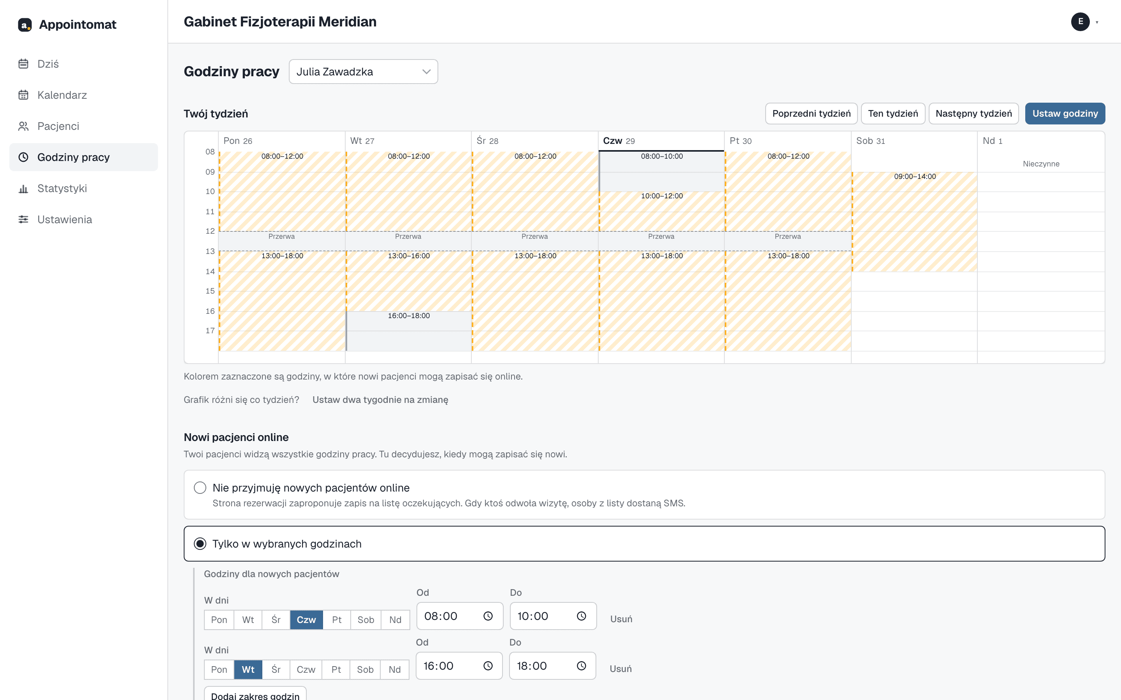Click the Godziny pracy clock icon
1121x700 pixels.
point(23,157)
